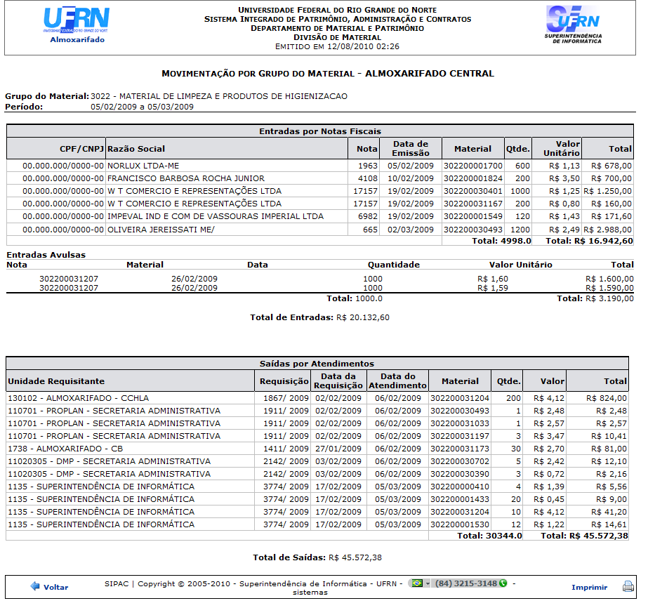Click material code 302200031173
This screenshot has height=608, width=648.
click(x=460, y=449)
